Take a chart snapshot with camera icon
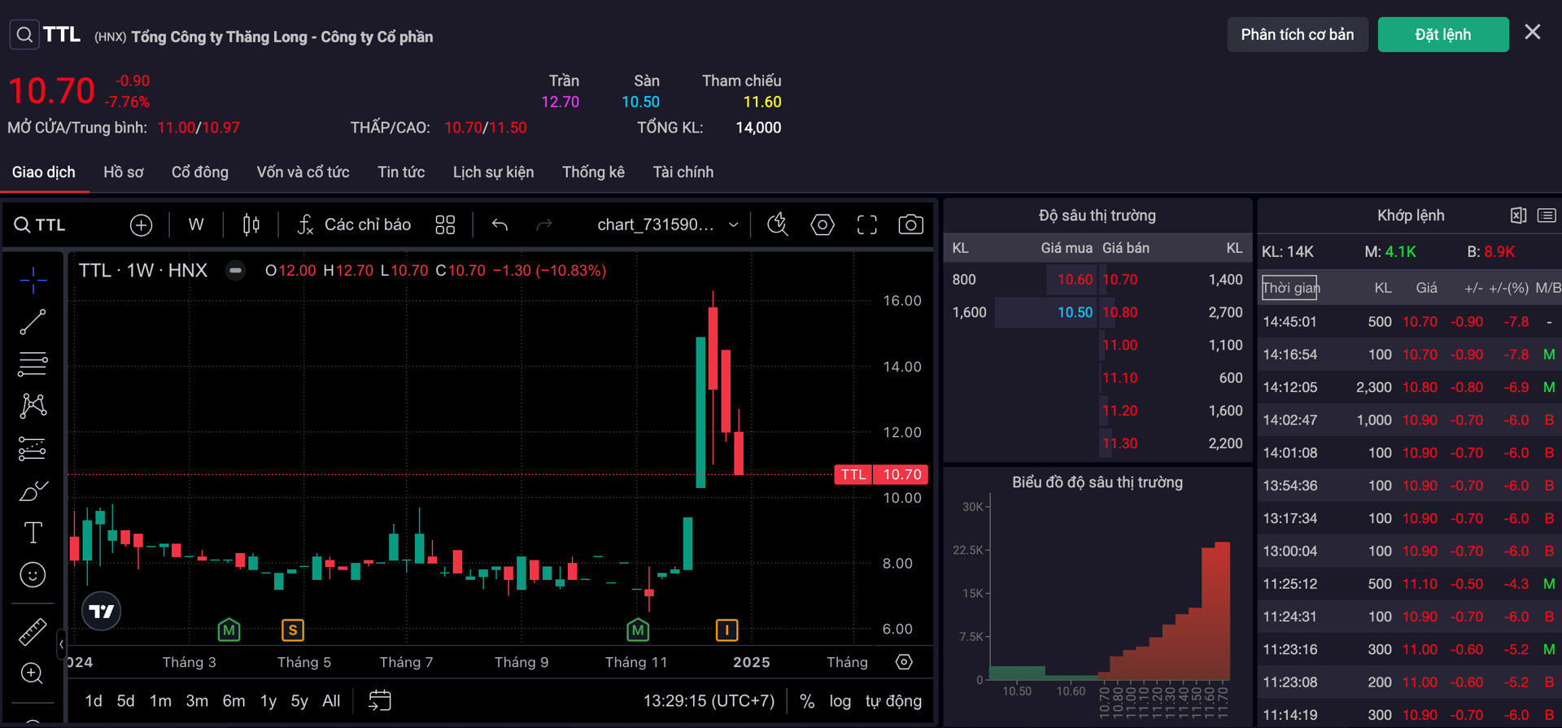 910,225
